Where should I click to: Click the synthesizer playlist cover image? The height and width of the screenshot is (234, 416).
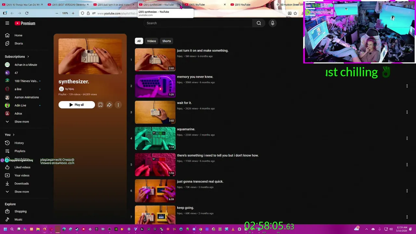coord(90,57)
